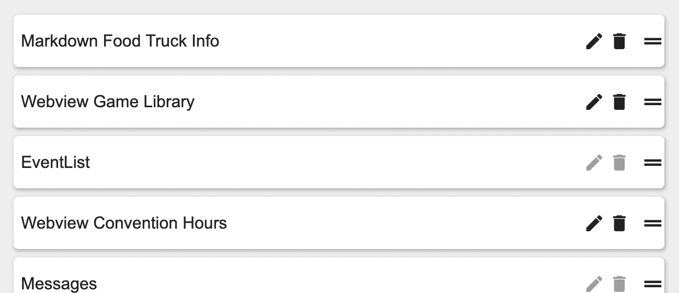The image size is (679, 293).
Task: Delete the Webview Convention Hours entry
Action: point(619,223)
